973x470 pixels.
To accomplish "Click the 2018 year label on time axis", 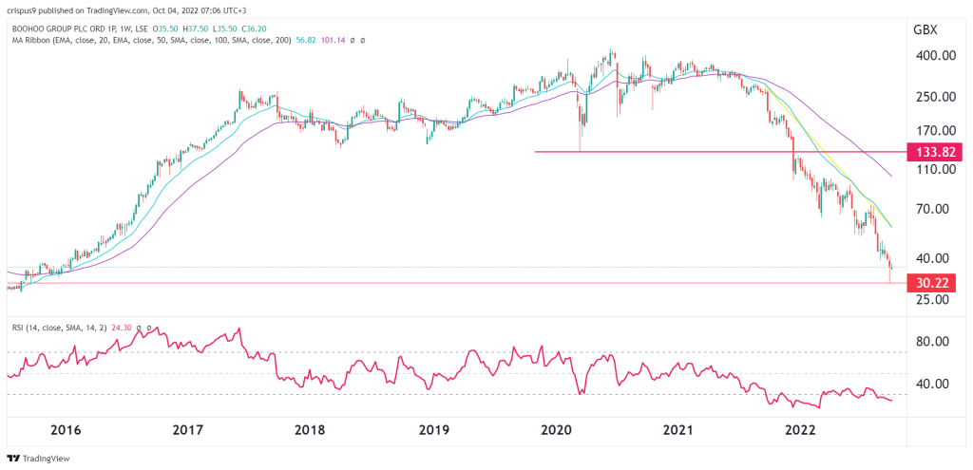I will (x=312, y=430).
